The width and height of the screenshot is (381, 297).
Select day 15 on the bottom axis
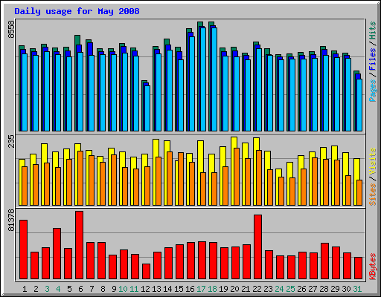pos(179,289)
